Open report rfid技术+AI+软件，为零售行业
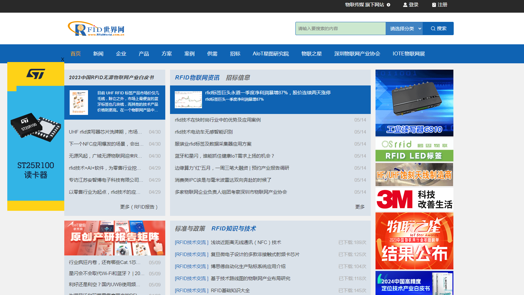524x295 pixels. click(x=105, y=168)
